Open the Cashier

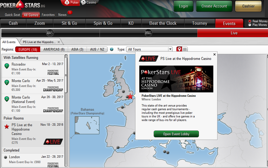click(248, 6)
